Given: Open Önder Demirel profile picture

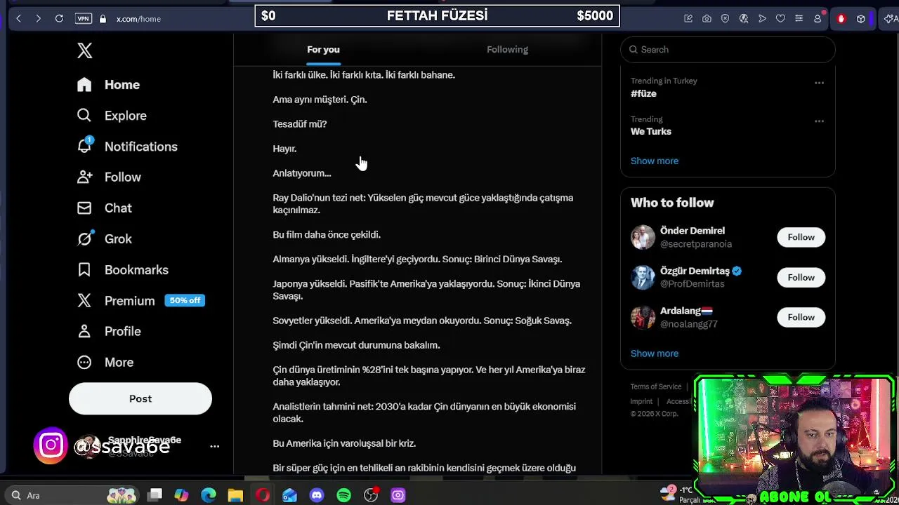Looking at the screenshot, I should (x=643, y=237).
